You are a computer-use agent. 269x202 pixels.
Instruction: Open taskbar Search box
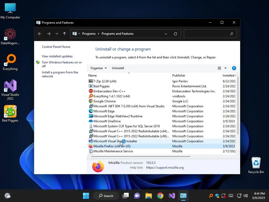(x=106, y=196)
